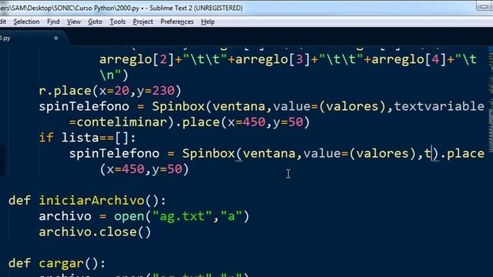Open the Selection menu
493x277 pixels.
point(26,22)
